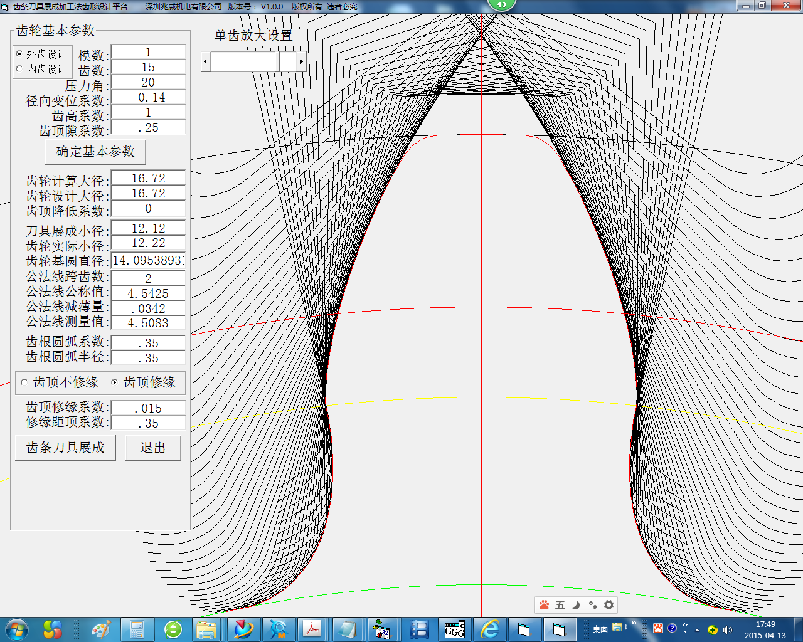This screenshot has width=803, height=642.
Task: Click the 径向变位系数 input field
Action: (148, 97)
